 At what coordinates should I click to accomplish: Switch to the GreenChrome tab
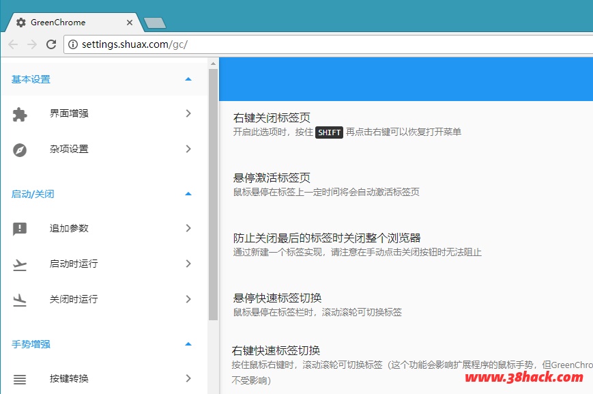coord(75,23)
